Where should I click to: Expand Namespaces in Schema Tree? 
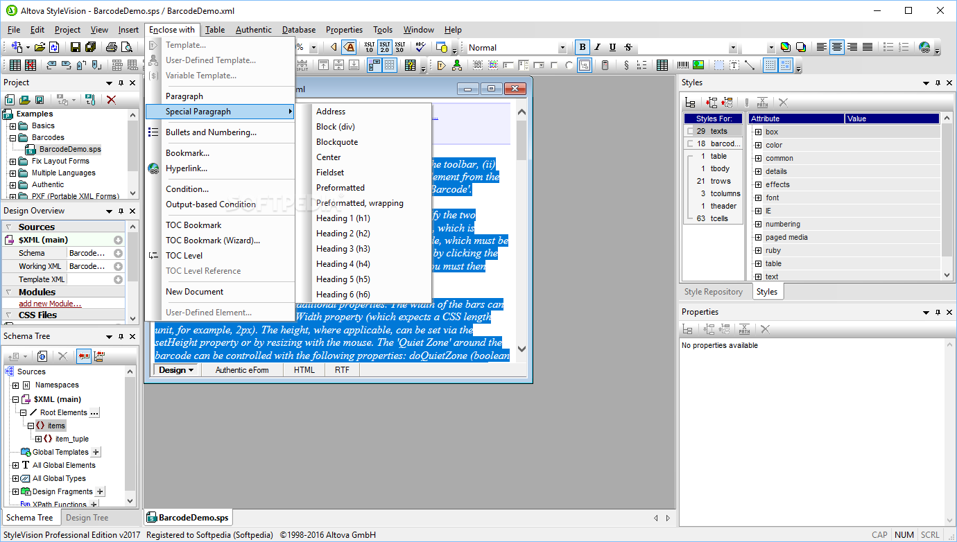(15, 385)
